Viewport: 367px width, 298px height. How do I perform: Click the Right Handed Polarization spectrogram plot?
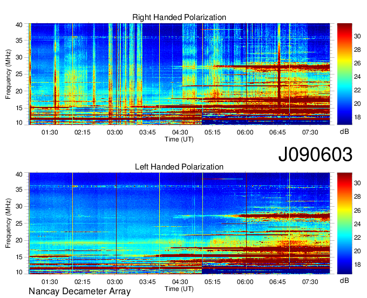pos(179,74)
